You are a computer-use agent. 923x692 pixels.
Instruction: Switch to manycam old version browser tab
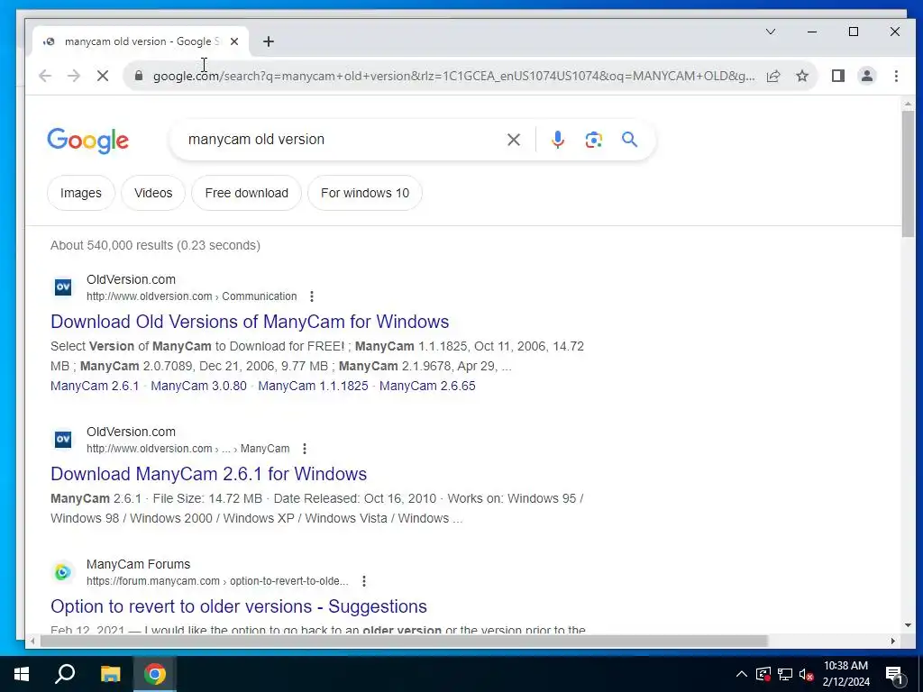[x=142, y=41]
